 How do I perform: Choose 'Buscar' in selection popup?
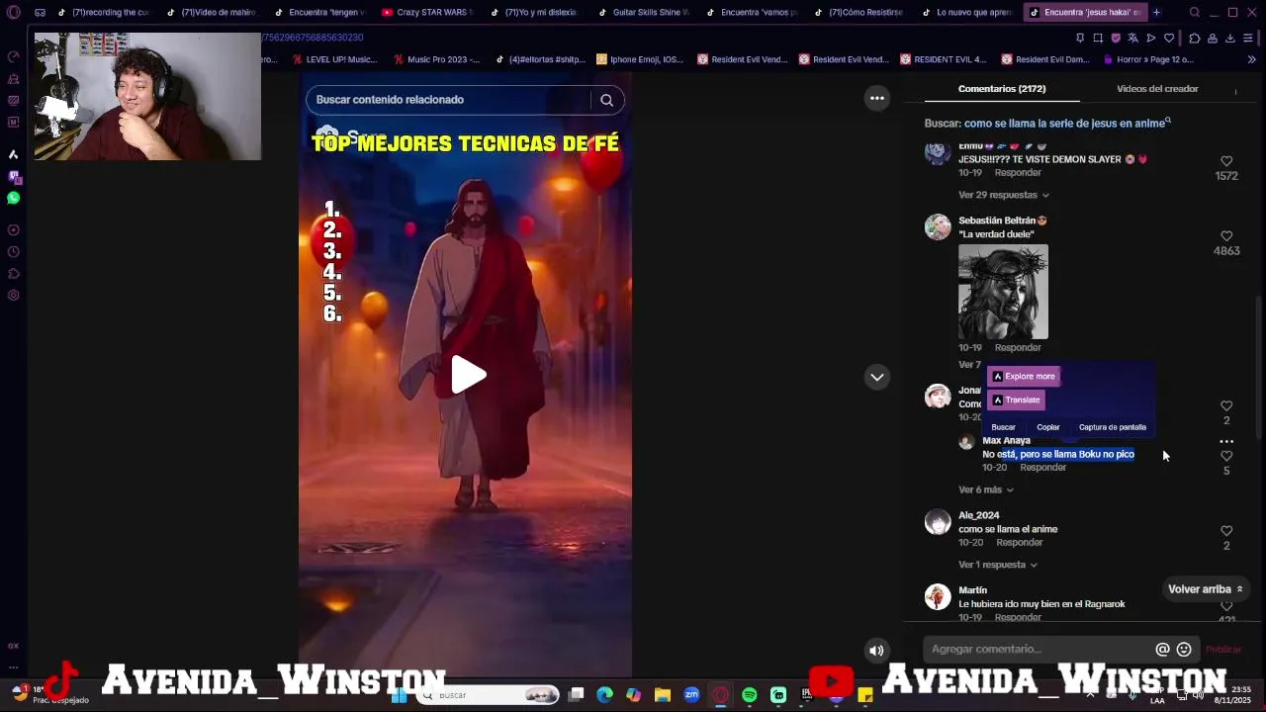point(1003,427)
